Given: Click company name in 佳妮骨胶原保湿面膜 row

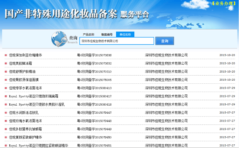Looking at the screenshot, I should 166,80.
